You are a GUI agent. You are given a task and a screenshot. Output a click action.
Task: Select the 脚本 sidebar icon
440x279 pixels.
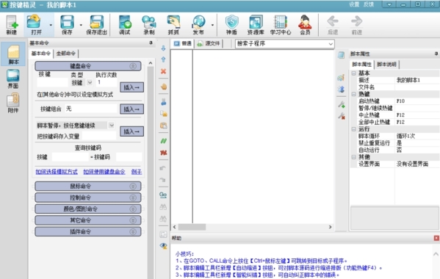tap(13, 54)
